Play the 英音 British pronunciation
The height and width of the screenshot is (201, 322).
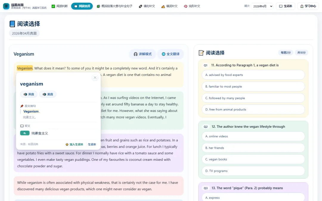pos(29,94)
